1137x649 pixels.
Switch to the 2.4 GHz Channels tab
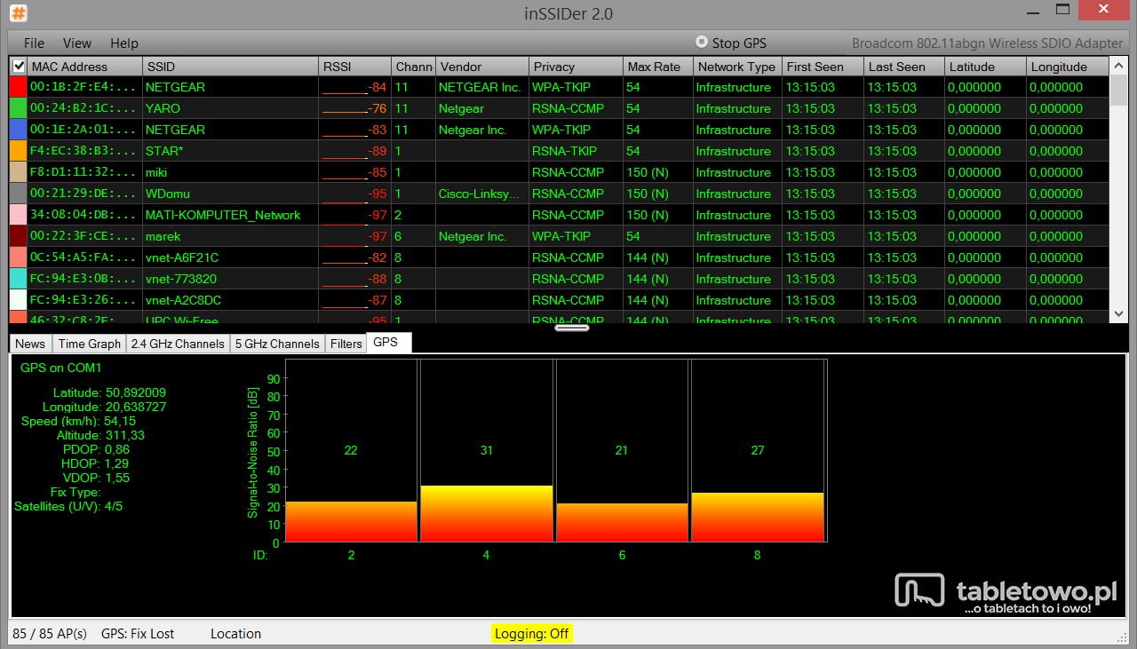(178, 344)
